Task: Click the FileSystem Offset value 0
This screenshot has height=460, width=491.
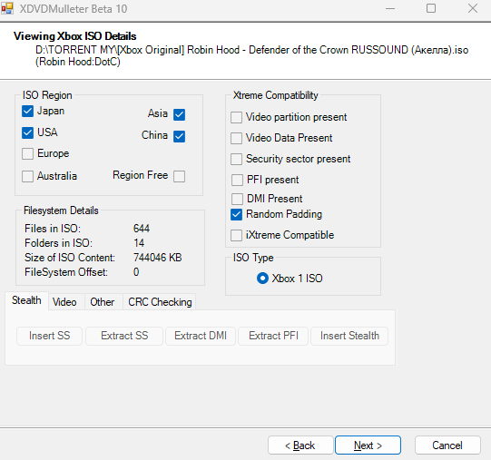Action: point(136,272)
